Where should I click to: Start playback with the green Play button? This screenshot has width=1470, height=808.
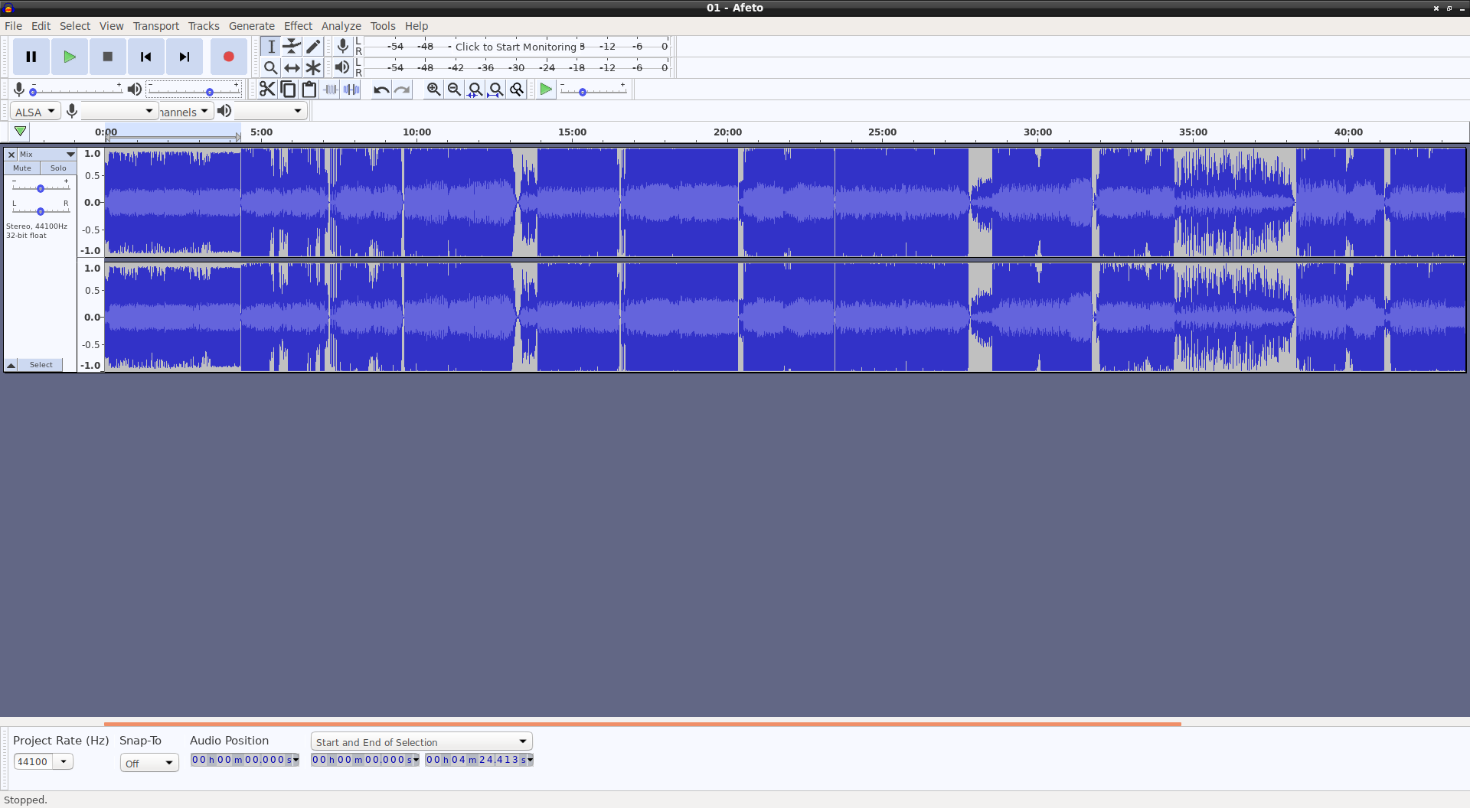coord(70,57)
